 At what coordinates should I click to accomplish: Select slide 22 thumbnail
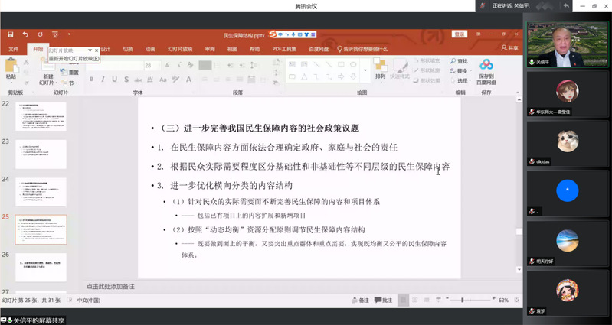(41, 116)
